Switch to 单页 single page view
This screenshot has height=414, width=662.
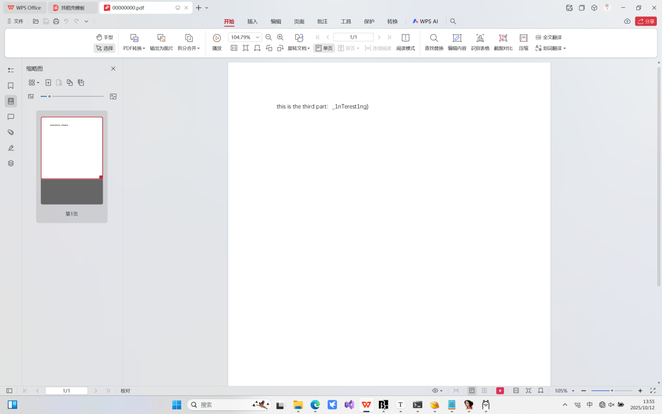(324, 48)
